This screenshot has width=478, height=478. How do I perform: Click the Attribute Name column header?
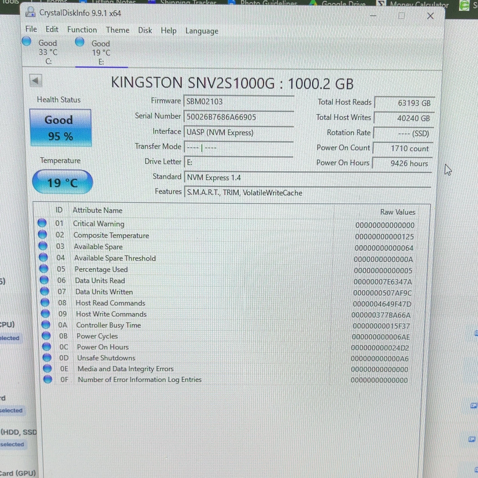(98, 210)
